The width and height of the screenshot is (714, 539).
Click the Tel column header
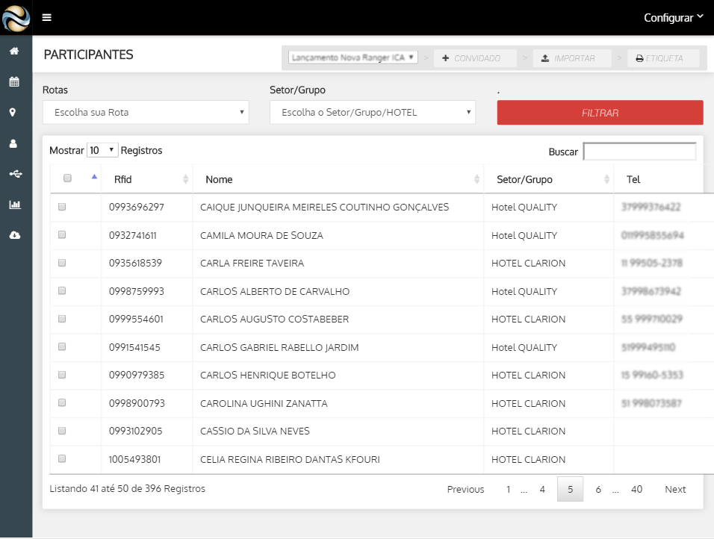tap(633, 179)
